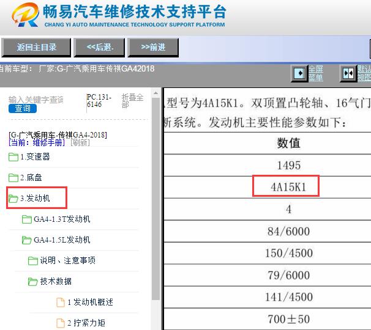This screenshot has height=330, width=371.
Task: Expand the 说明、注意事项 folder
Action: pos(68,260)
